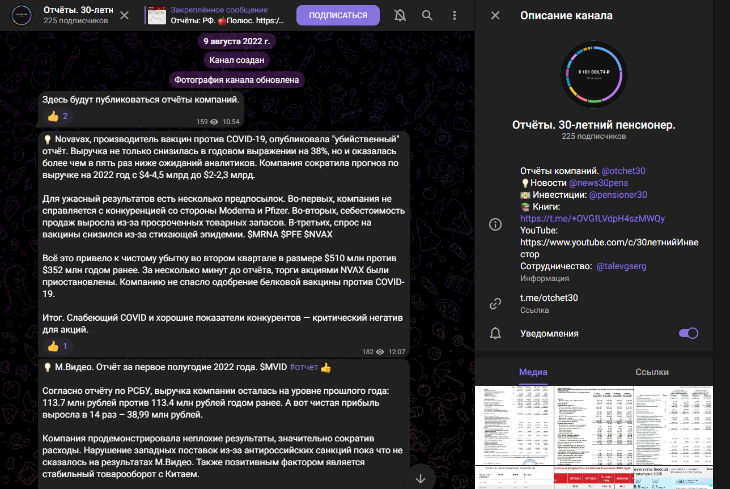
Task: Click the 12:07 timestamp of Novavax post
Action: tap(397, 352)
